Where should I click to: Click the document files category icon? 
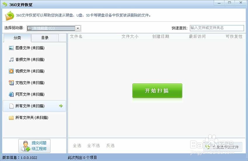click(x=11, y=83)
